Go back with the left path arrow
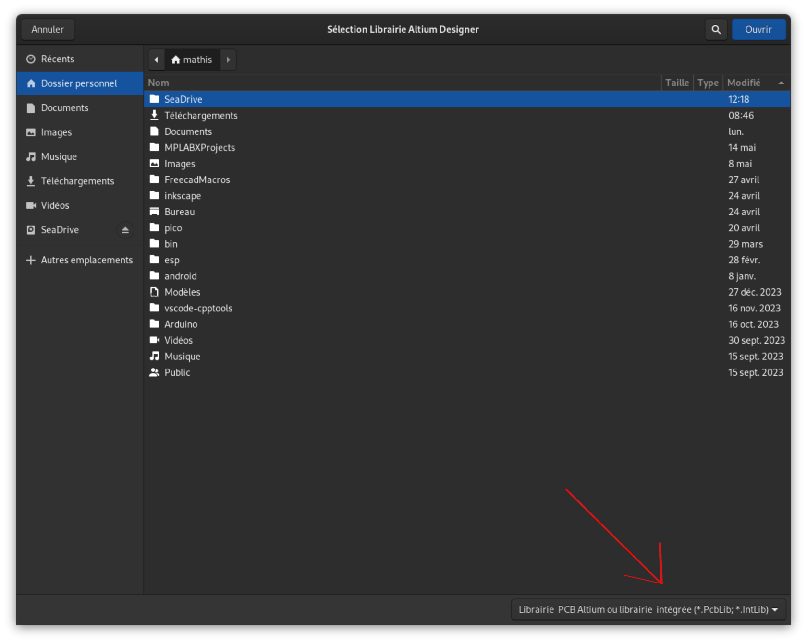The width and height of the screenshot is (807, 643). pyautogui.click(x=156, y=60)
